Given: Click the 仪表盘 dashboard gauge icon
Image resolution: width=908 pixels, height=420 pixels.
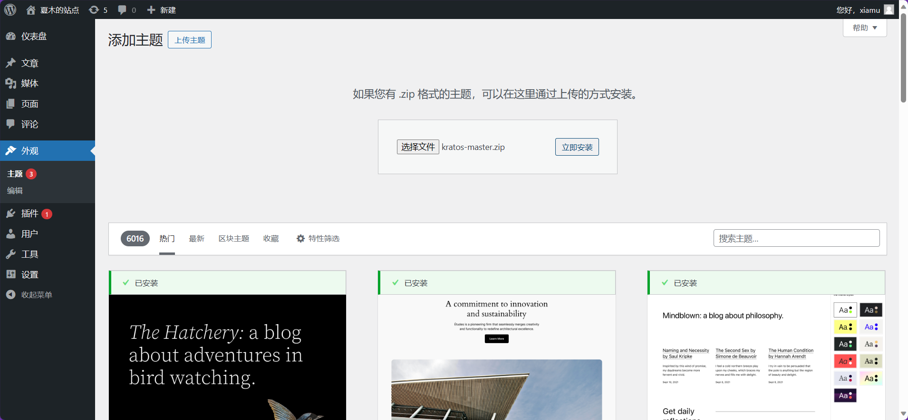Looking at the screenshot, I should [x=11, y=36].
